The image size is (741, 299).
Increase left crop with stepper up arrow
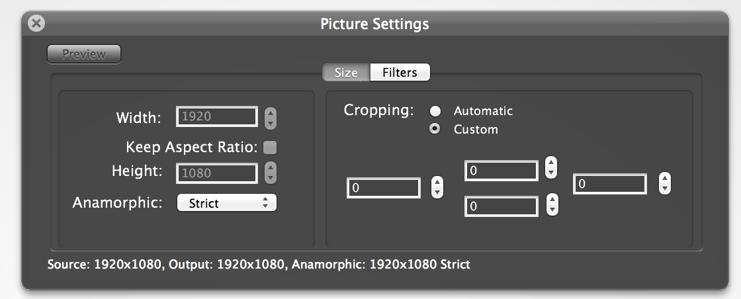tap(437, 183)
